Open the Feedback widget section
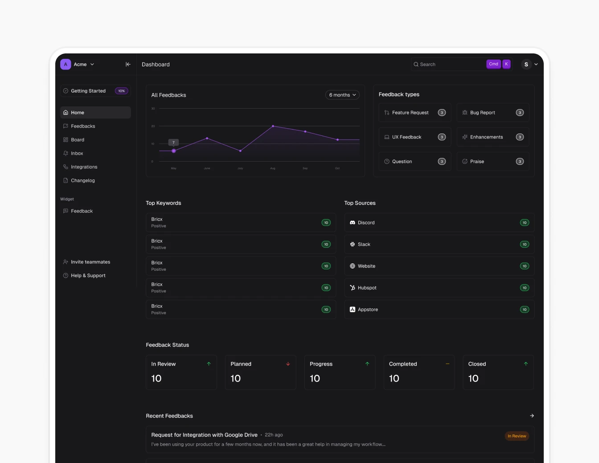This screenshot has height=463, width=599. [82, 211]
